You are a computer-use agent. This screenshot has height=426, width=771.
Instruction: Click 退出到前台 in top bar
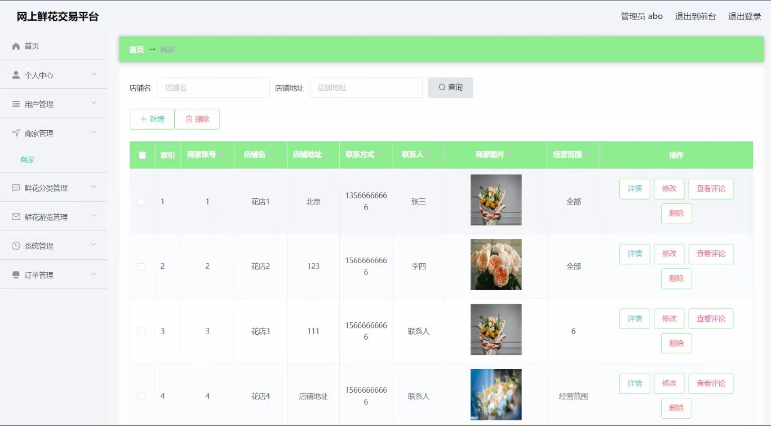pyautogui.click(x=695, y=16)
